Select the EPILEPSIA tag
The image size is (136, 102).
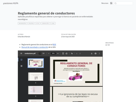click(x=31, y=23)
